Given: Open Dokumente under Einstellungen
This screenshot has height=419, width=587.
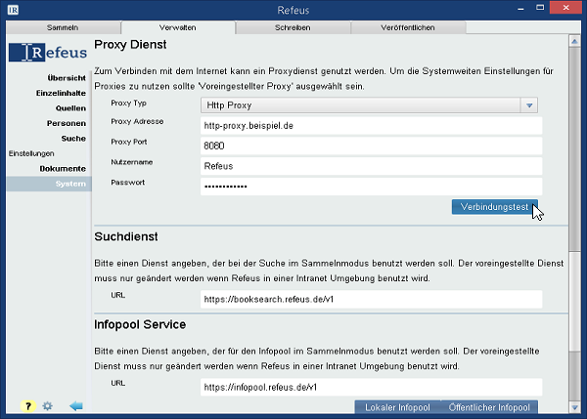Looking at the screenshot, I should (x=63, y=168).
